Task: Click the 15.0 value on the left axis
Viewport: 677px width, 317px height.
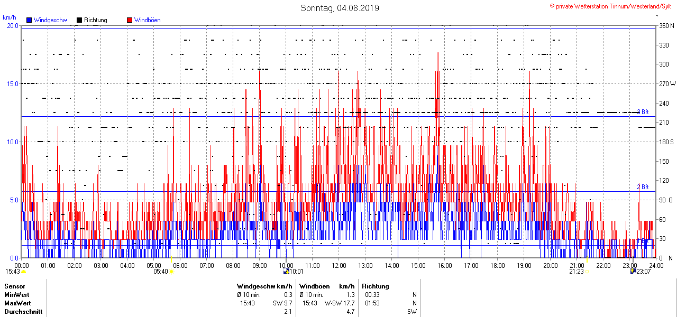Action: click(x=13, y=83)
